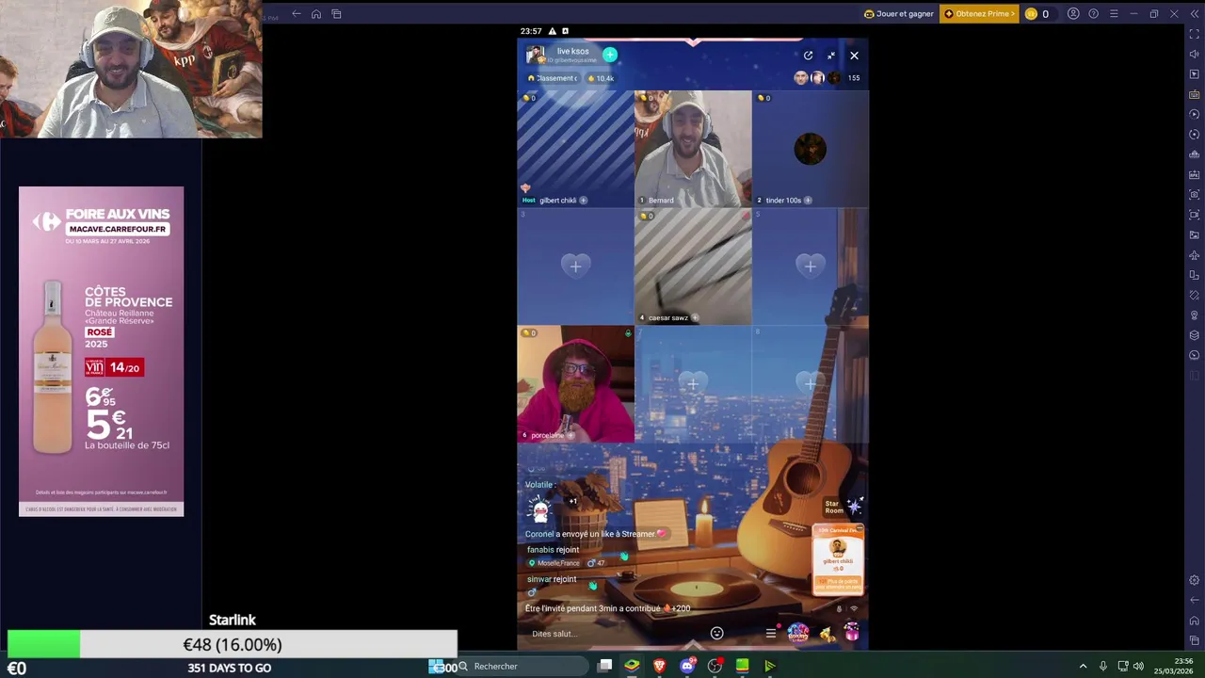Open the colorful game event icon
The image size is (1205, 678).
click(x=797, y=633)
